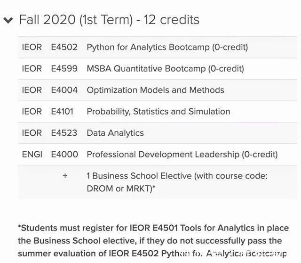Select course code E4004
Screen dimensions: 301x263
64,90
